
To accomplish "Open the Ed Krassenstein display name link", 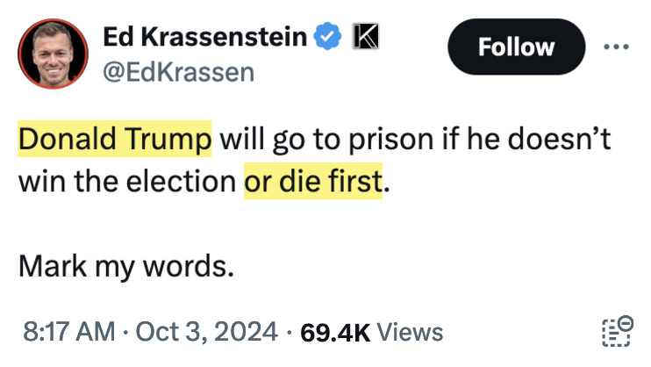I will (x=205, y=37).
